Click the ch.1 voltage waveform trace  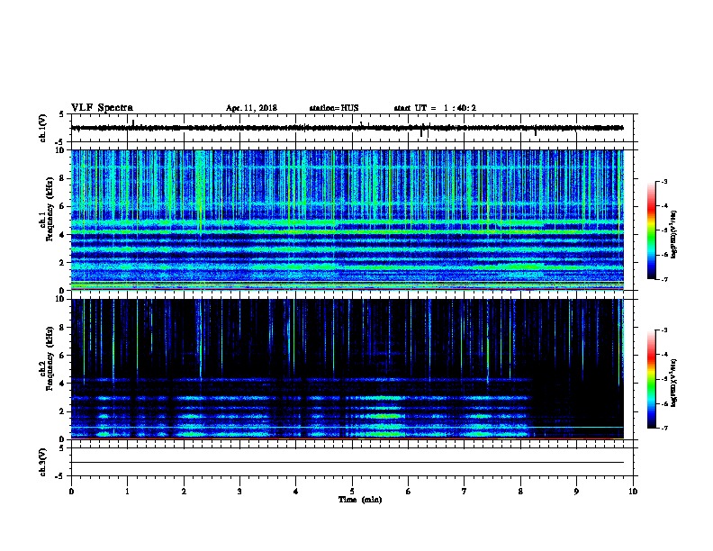347,128
